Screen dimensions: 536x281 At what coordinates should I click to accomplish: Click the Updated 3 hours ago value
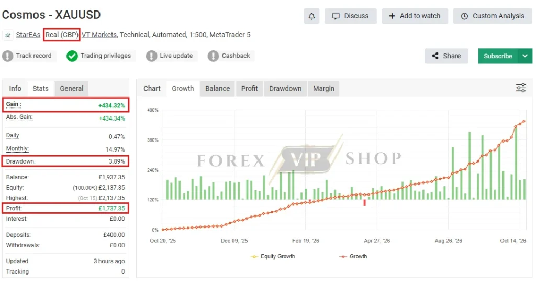109,261
